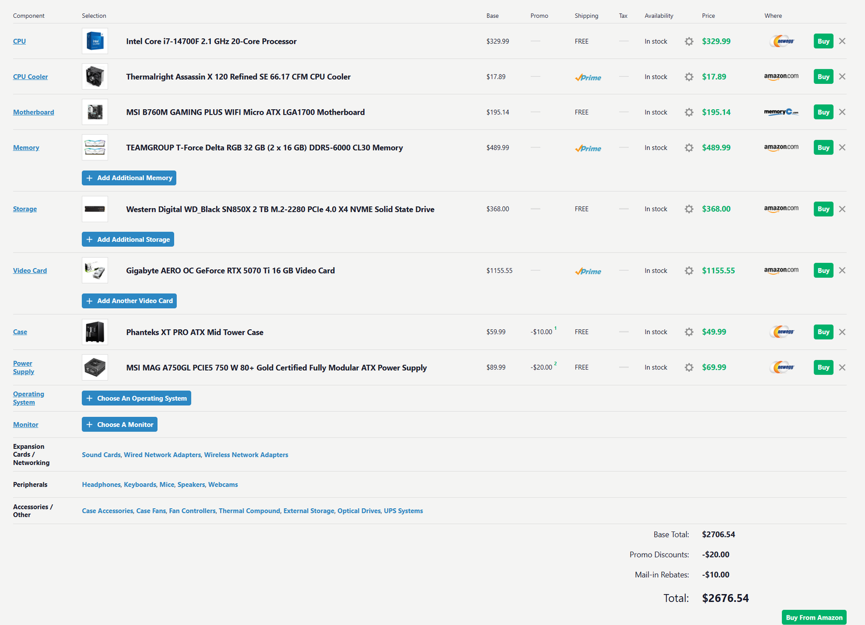
Task: Click the Newegg logo in the Case row
Action: pos(783,332)
